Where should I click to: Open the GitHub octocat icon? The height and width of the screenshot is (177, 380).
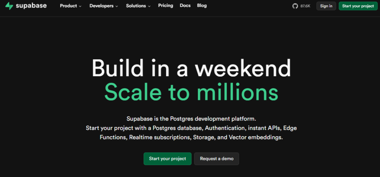click(x=295, y=6)
